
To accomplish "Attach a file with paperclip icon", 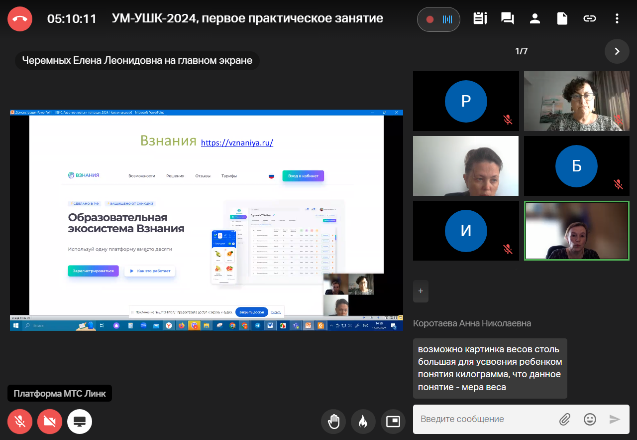I will (564, 419).
